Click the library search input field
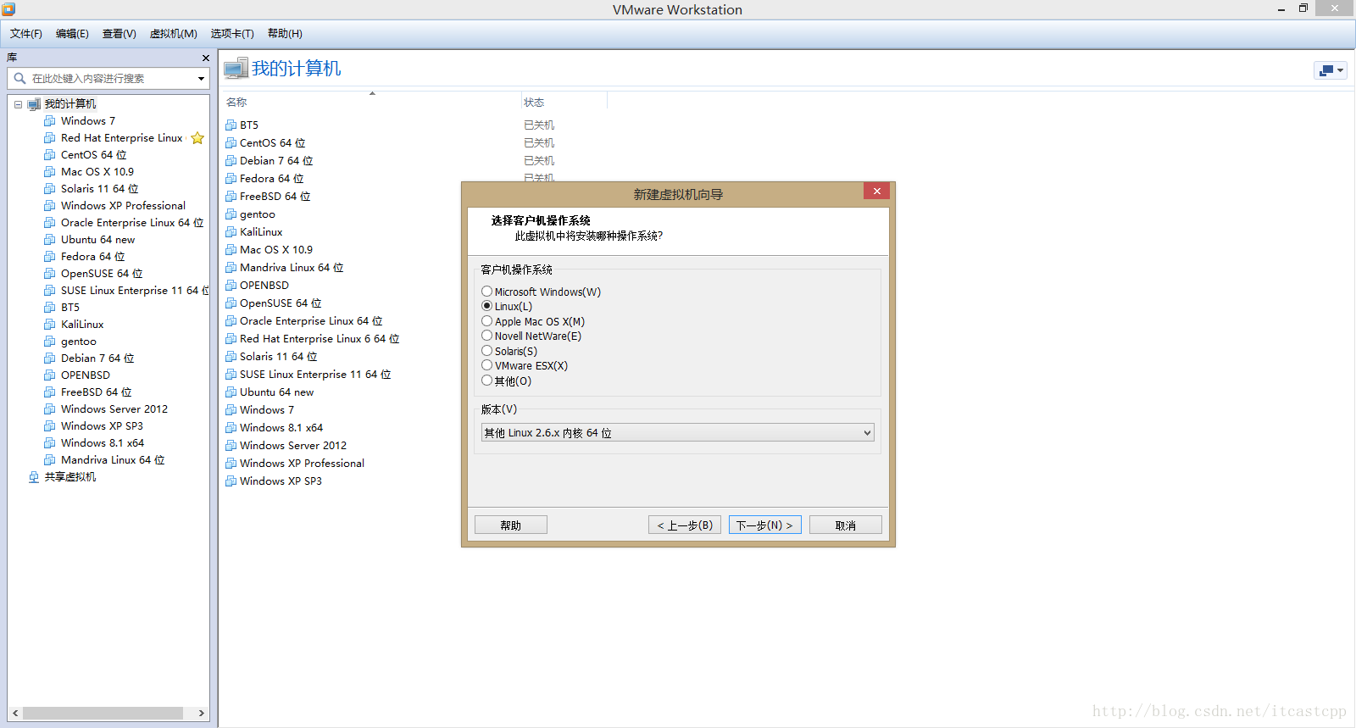Screen dimensions: 1356x728 pos(110,78)
